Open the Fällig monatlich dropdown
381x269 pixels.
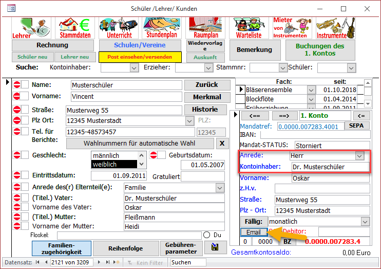point(365,221)
